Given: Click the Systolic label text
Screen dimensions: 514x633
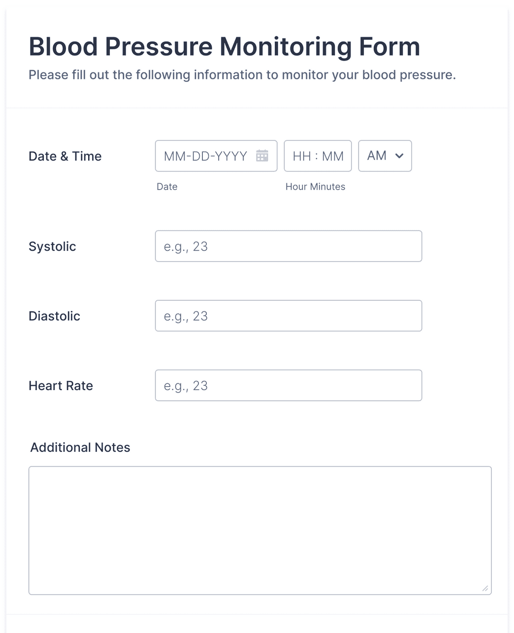Looking at the screenshot, I should (52, 246).
